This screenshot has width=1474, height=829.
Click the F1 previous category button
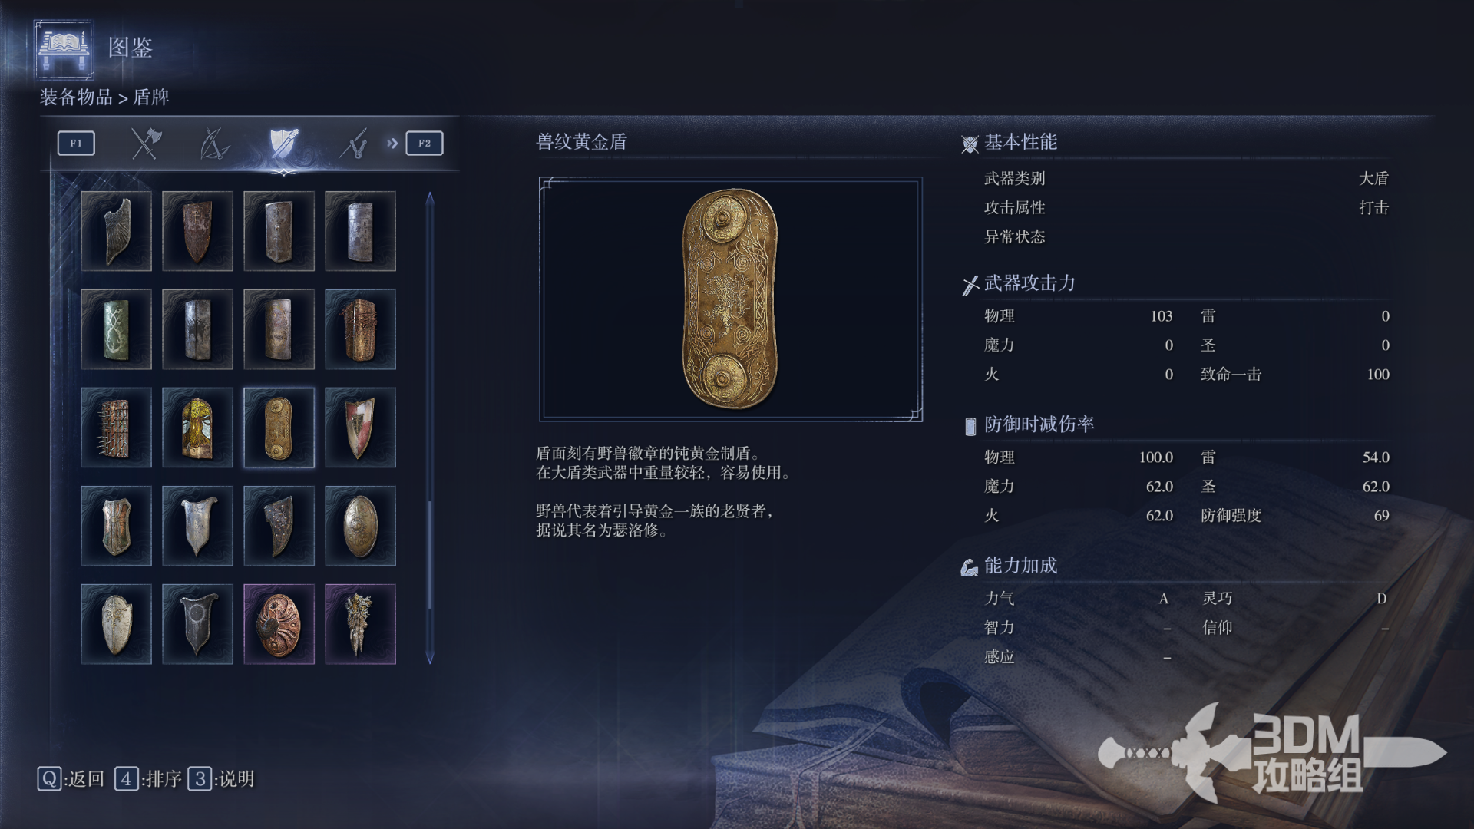[76, 144]
